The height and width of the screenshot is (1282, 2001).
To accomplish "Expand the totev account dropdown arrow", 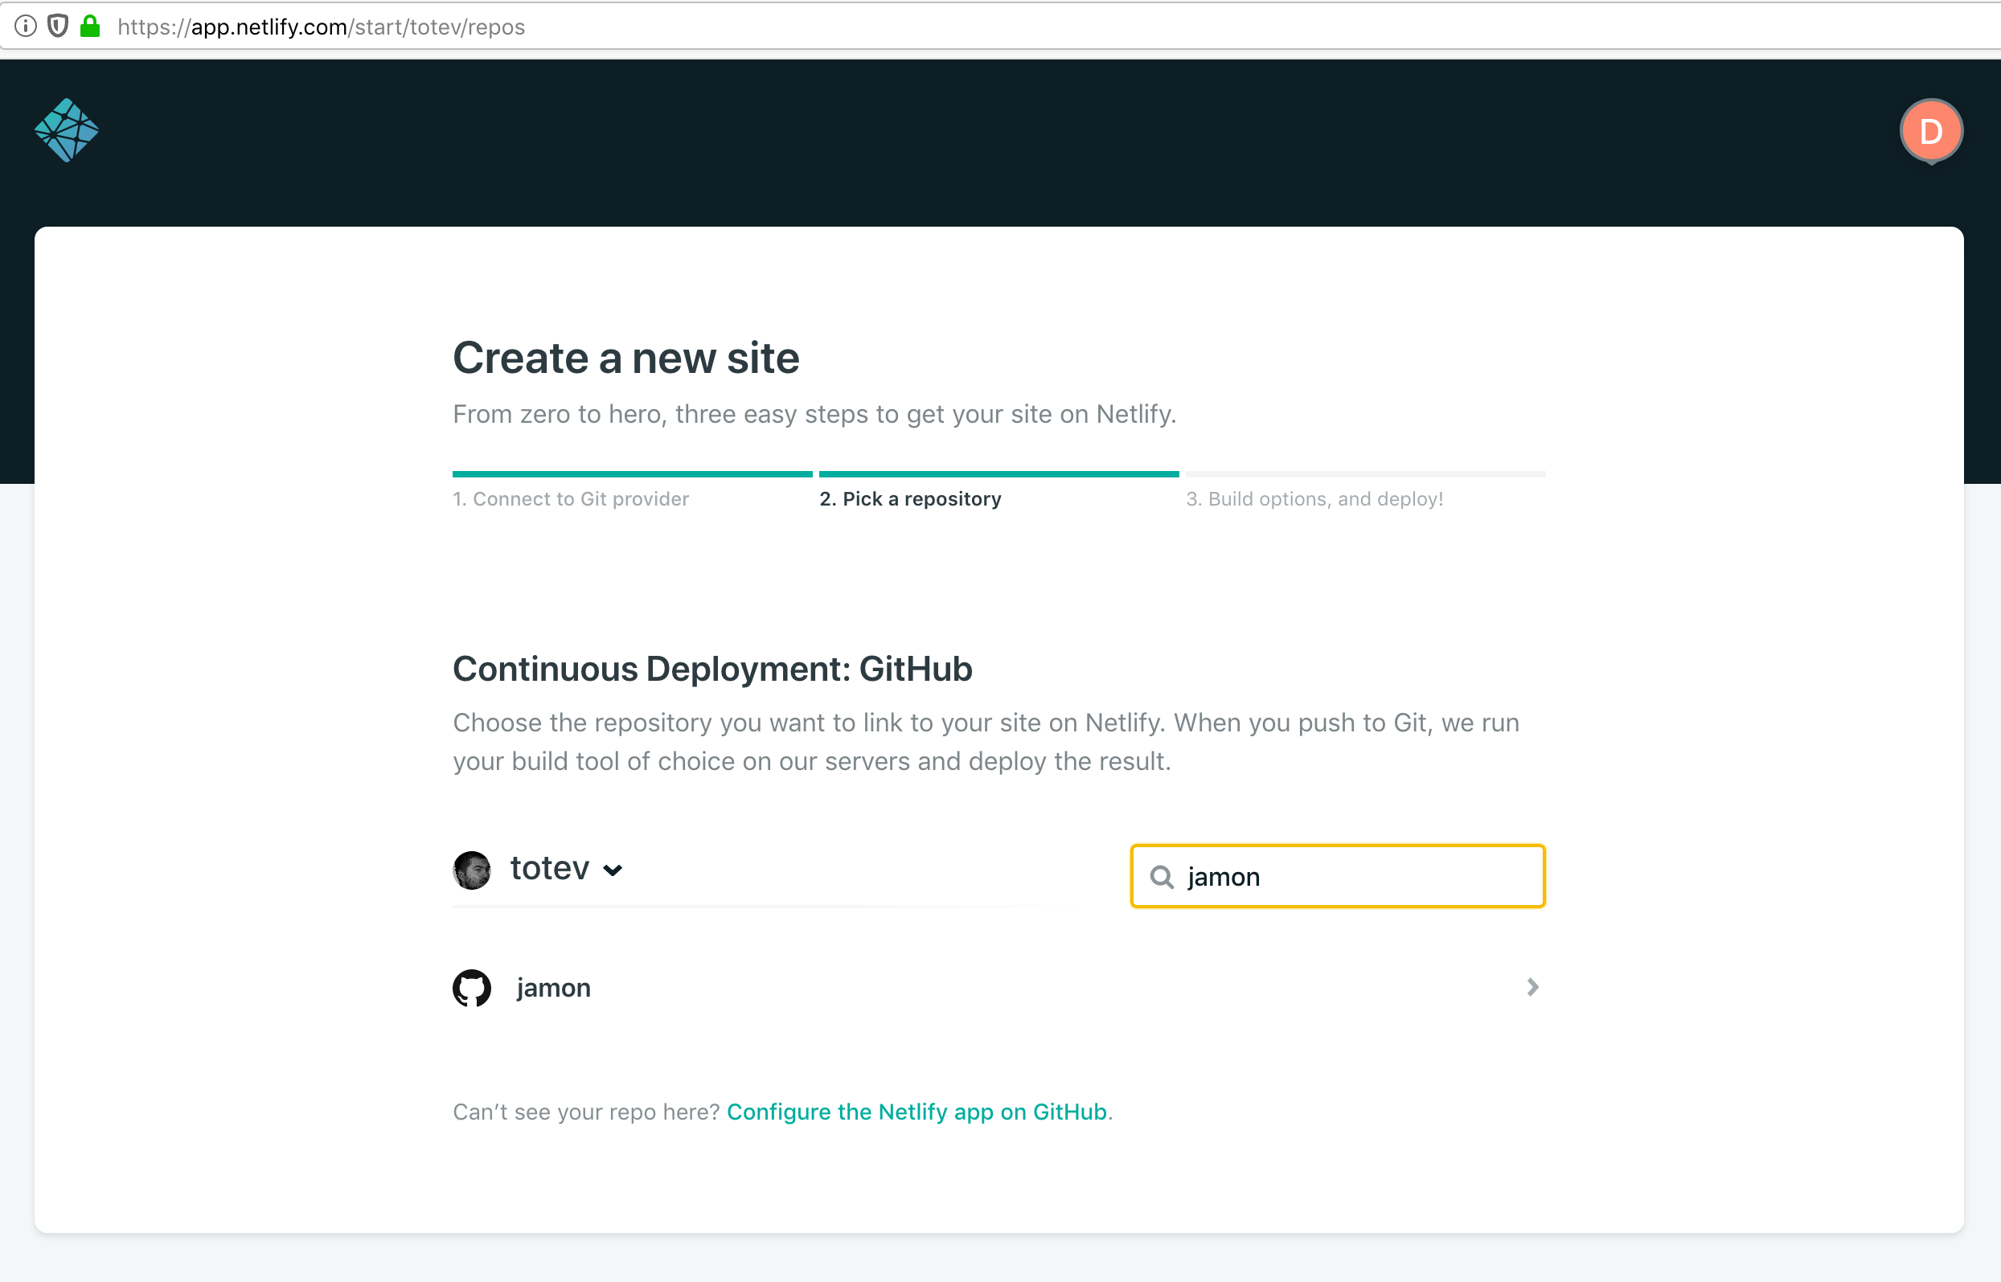I will pyautogui.click(x=613, y=870).
